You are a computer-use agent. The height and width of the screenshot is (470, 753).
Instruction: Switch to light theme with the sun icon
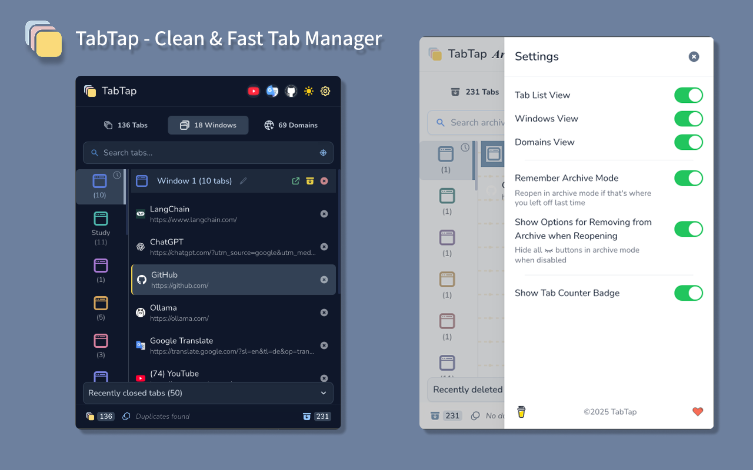coord(308,91)
